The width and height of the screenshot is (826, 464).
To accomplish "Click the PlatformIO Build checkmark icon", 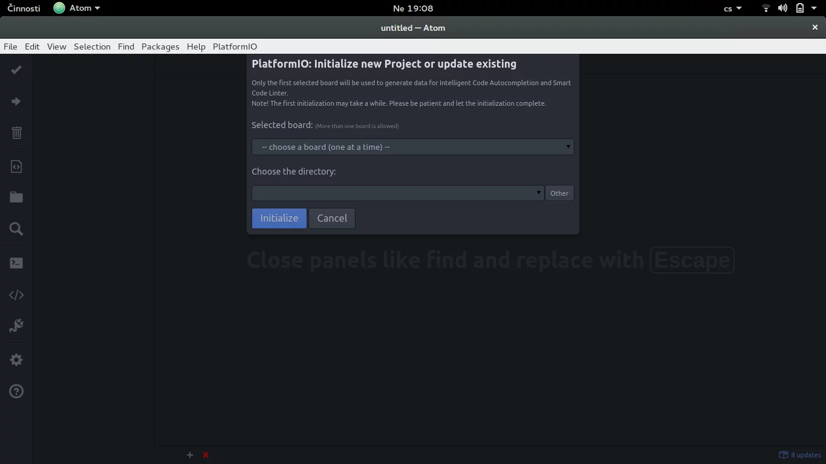I will pyautogui.click(x=16, y=70).
